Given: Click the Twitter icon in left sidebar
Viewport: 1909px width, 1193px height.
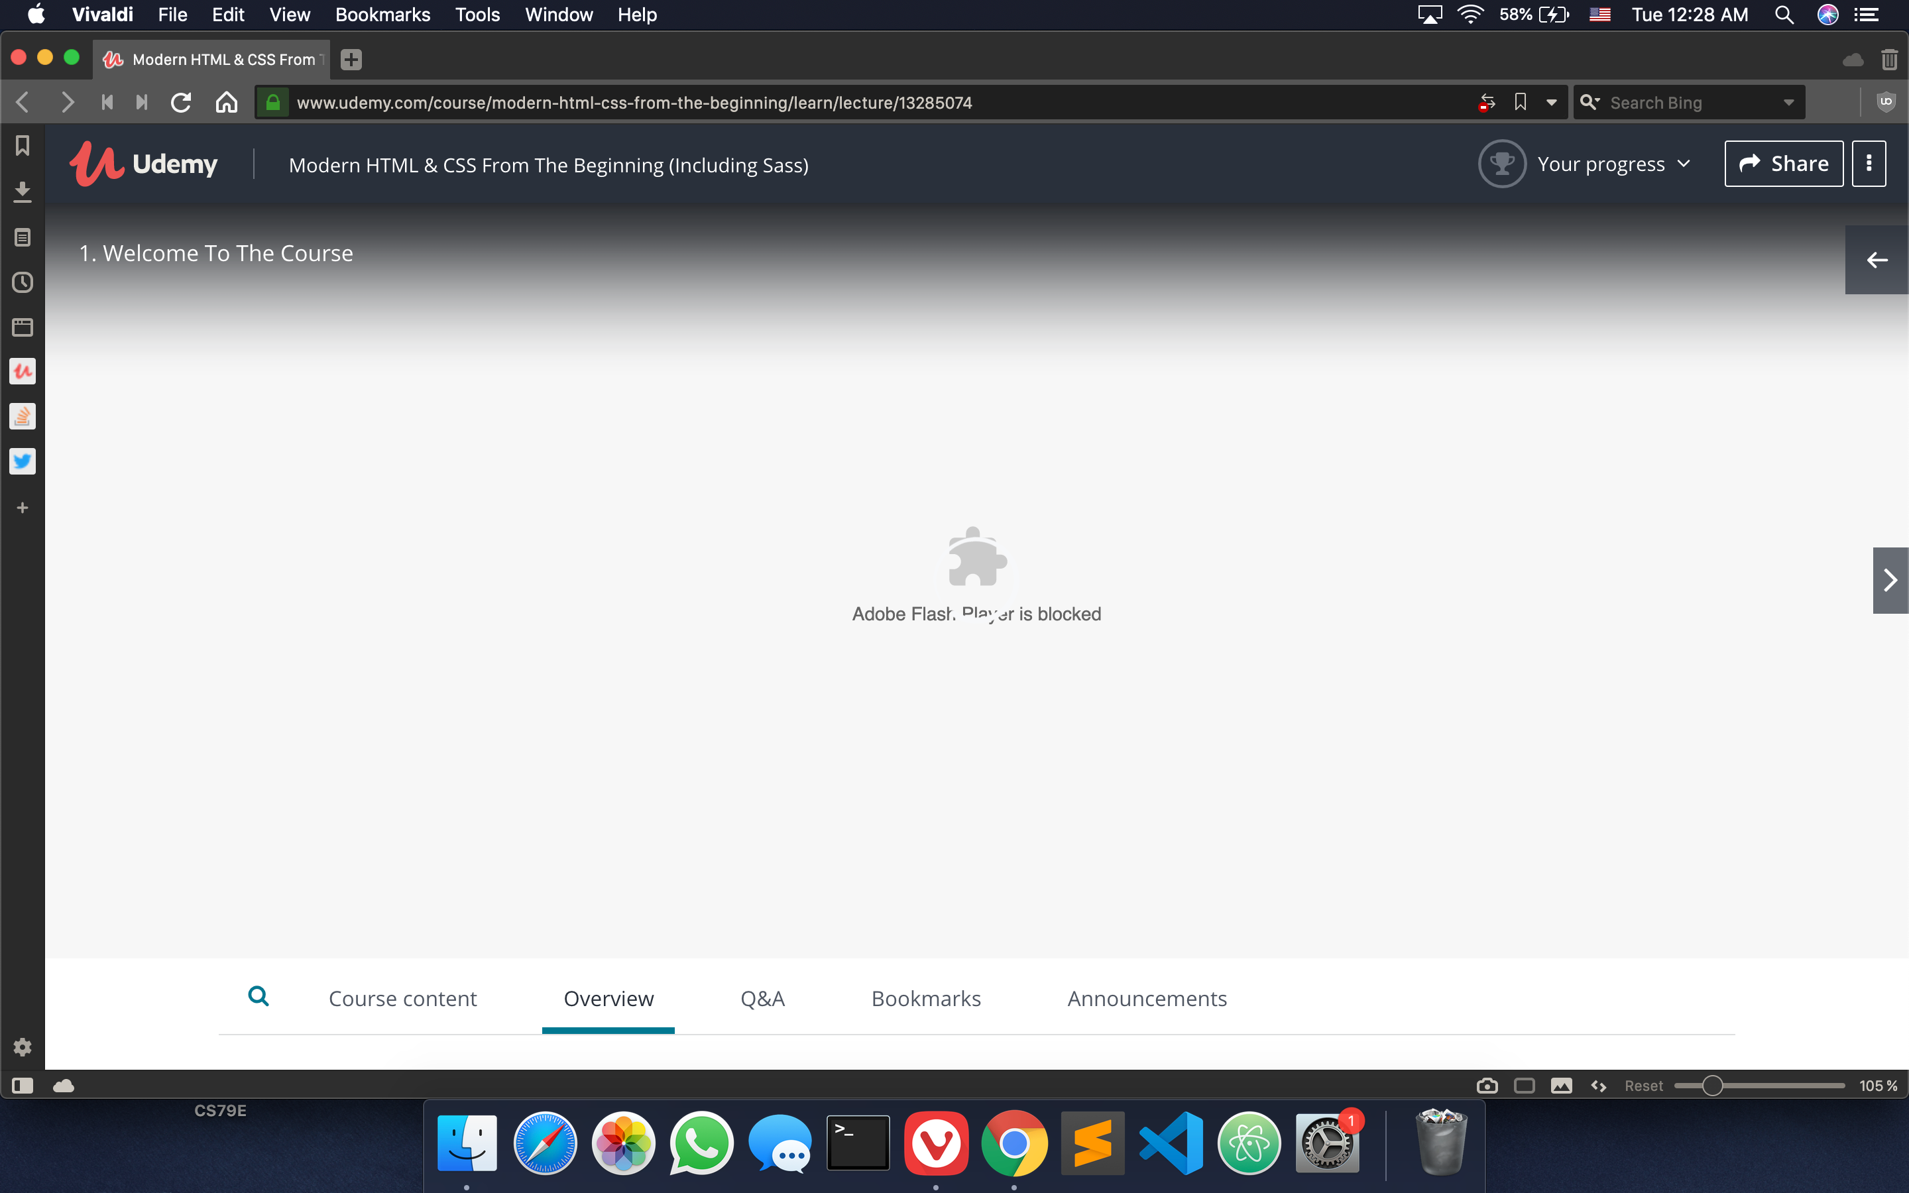Looking at the screenshot, I should 23,461.
